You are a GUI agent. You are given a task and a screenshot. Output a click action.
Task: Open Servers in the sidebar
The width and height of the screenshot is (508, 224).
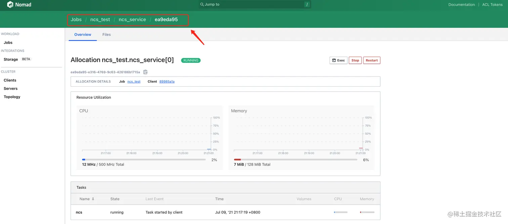11,89
